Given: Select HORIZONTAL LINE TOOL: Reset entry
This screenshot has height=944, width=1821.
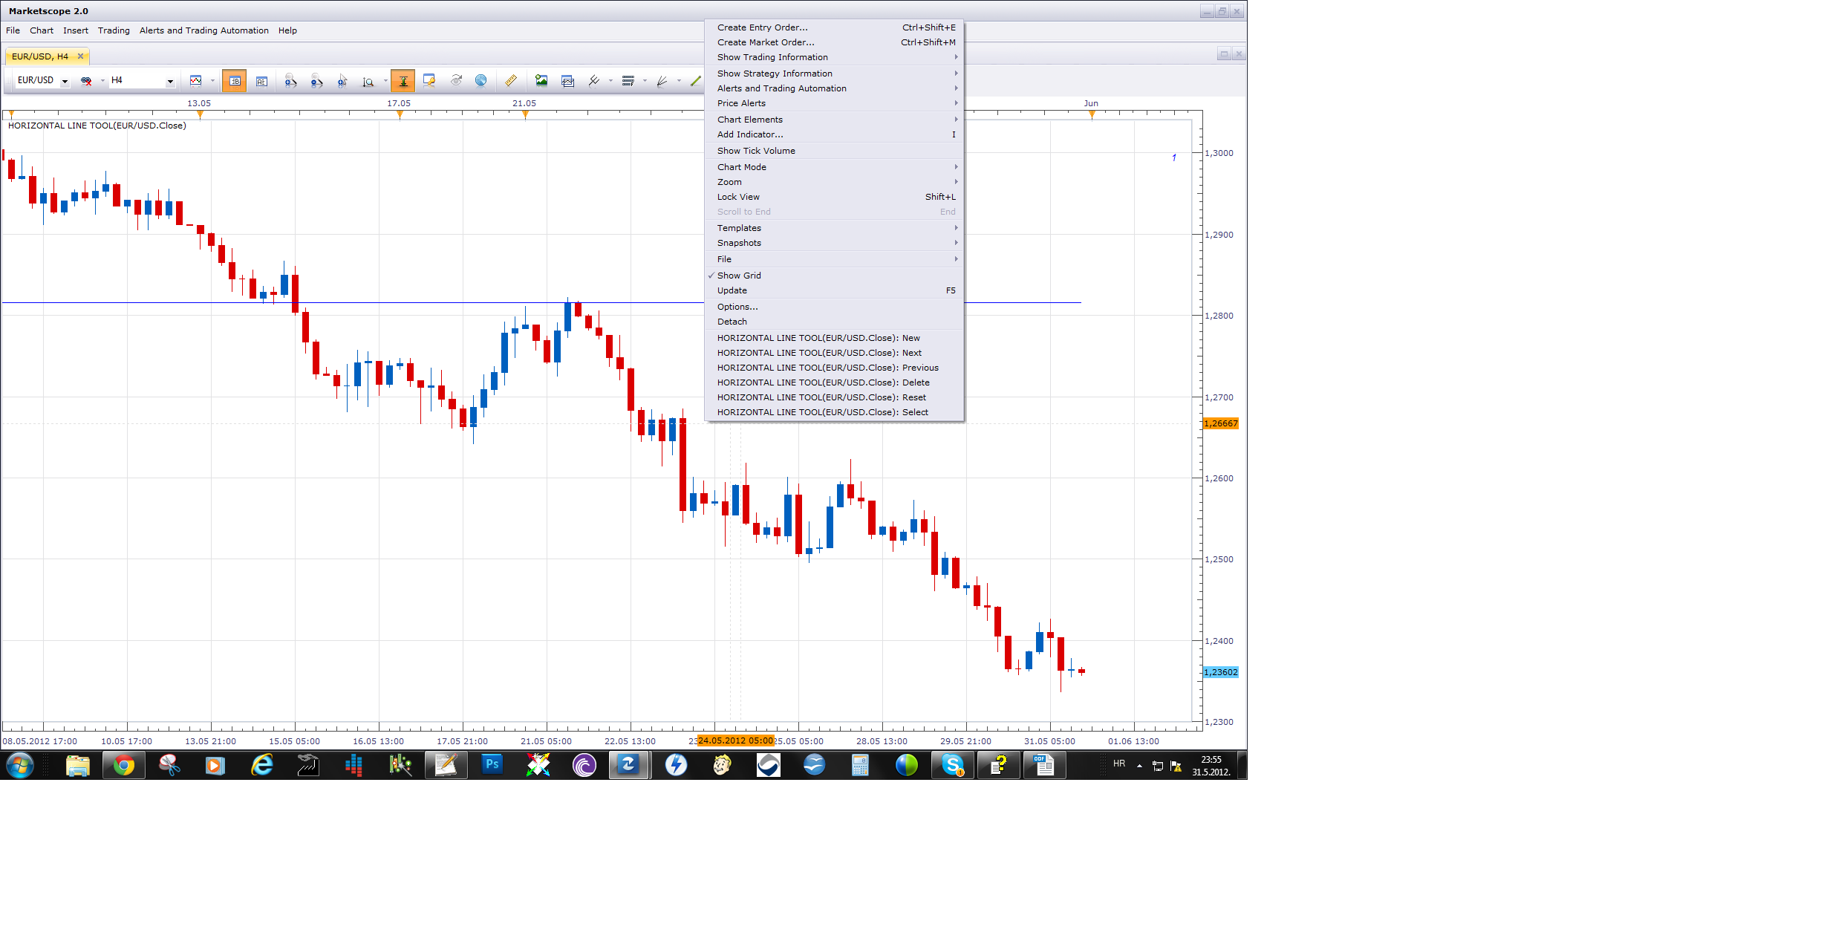Looking at the screenshot, I should pos(834,397).
